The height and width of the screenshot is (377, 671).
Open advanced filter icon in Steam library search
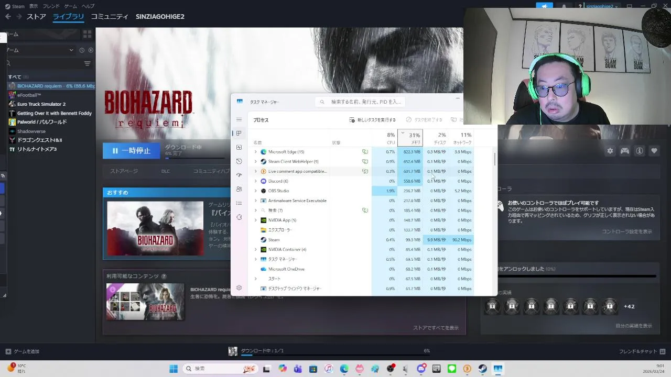click(x=87, y=63)
